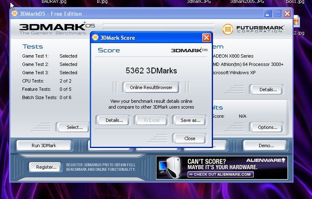312x199 pixels.
Task: Click the Run 3DMark button
Action: point(44,146)
